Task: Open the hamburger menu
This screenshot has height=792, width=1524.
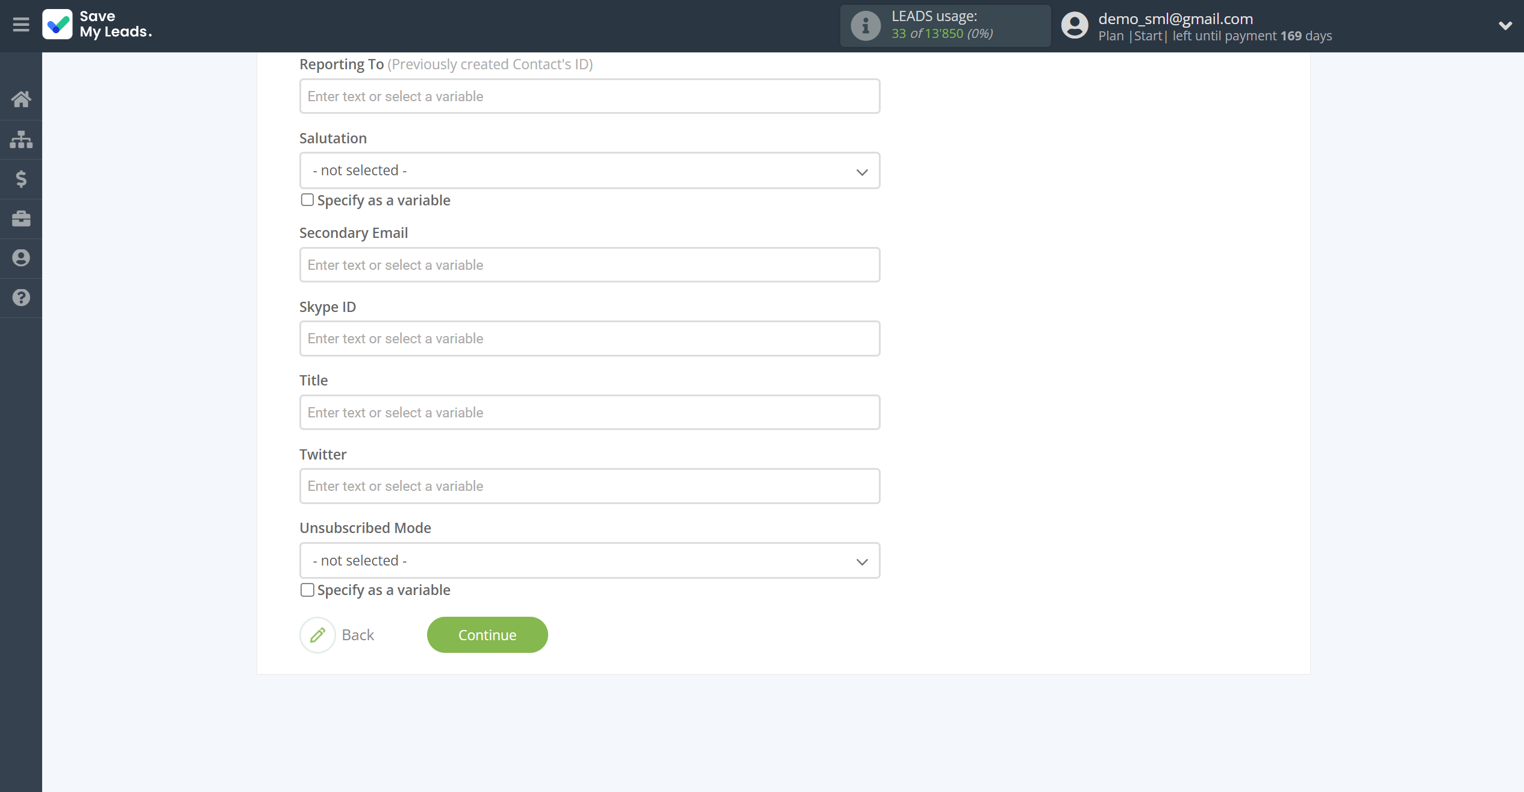Action: point(21,25)
